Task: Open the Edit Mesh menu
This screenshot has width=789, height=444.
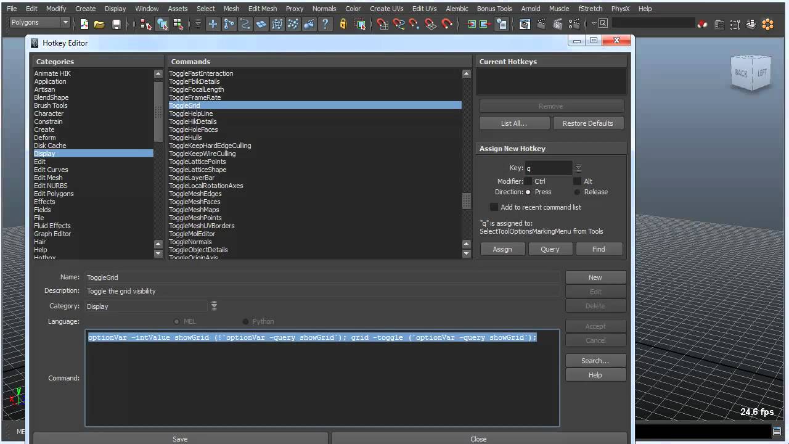Action: pos(263,9)
